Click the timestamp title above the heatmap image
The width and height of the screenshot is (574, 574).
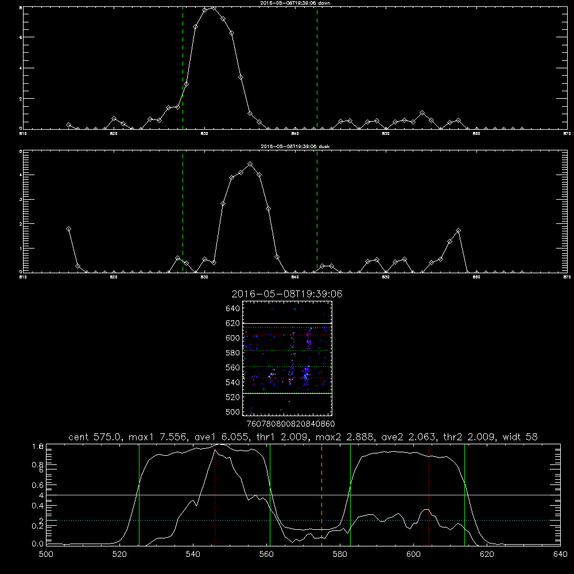287,294
